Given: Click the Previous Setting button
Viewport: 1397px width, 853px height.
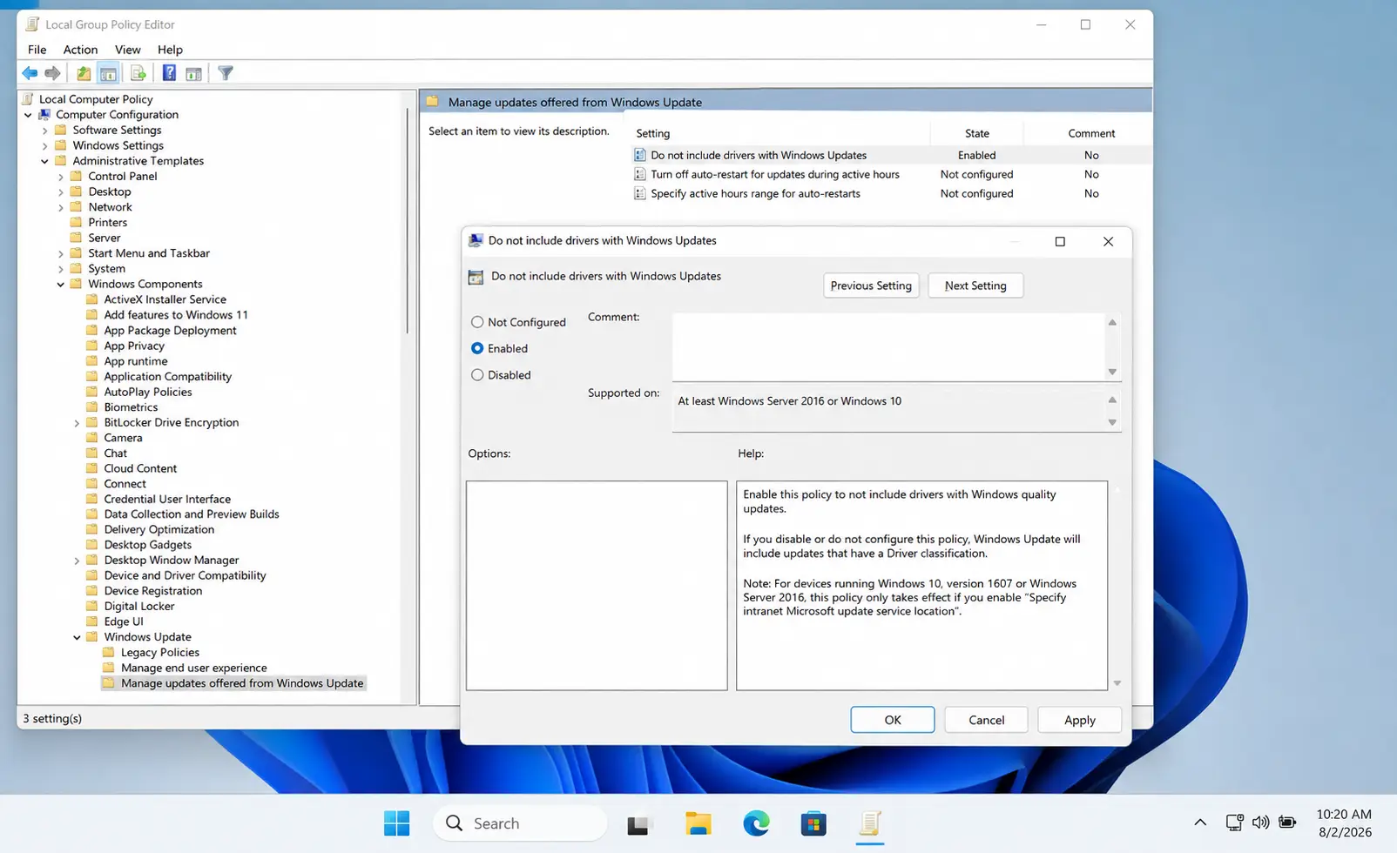Looking at the screenshot, I should (871, 285).
